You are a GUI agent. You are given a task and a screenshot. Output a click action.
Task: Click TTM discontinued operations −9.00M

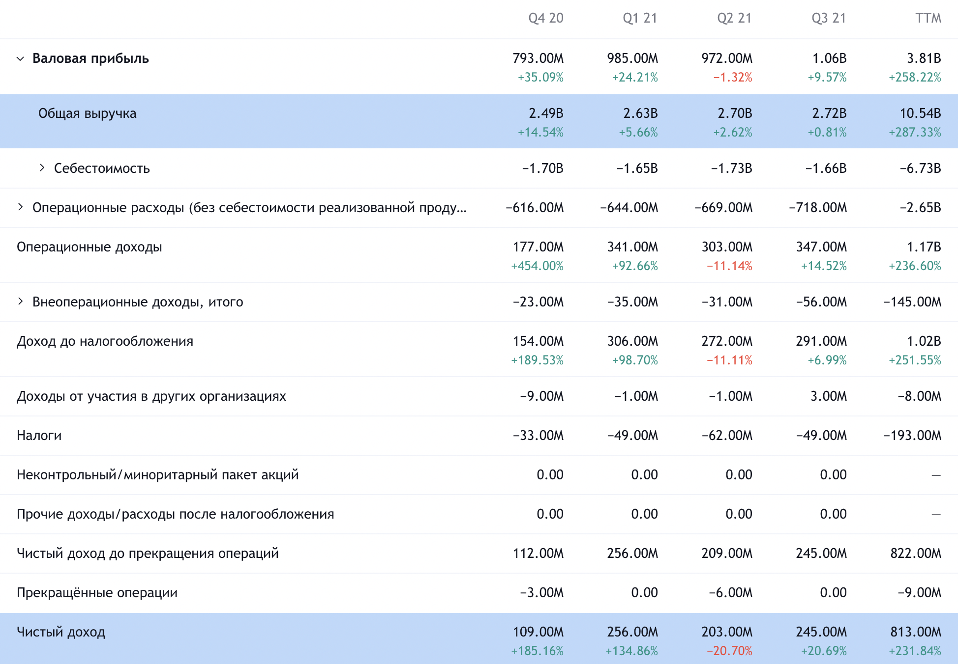[x=919, y=593]
